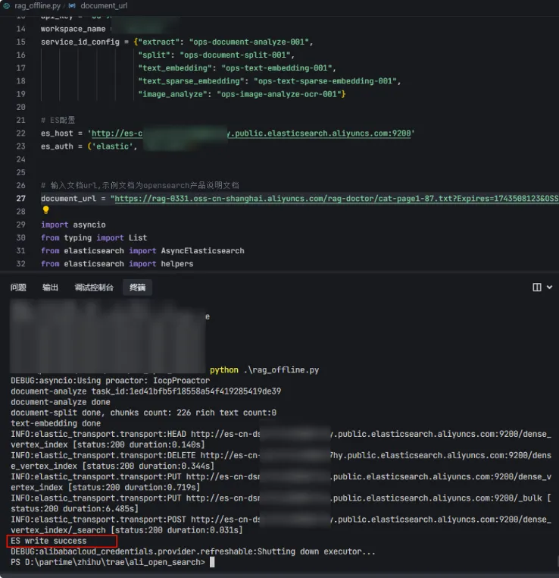This screenshot has width=559, height=578.
Task: Click line number 27 in the gutter
Action: coord(20,199)
